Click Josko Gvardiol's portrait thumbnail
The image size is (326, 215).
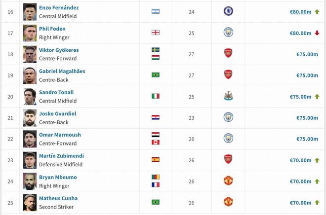pos(30,118)
